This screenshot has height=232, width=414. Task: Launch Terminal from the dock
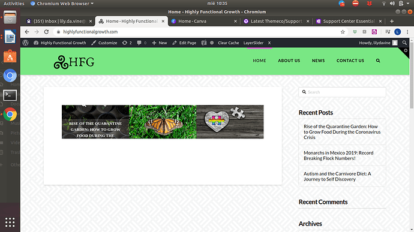point(10,95)
